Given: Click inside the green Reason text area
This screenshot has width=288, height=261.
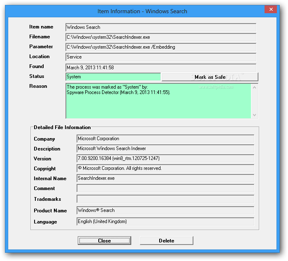Looking at the screenshot, I should pos(158,101).
